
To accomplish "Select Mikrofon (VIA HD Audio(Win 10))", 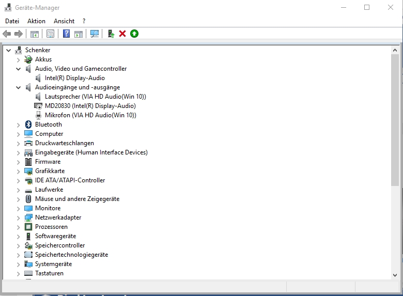I will click(x=90, y=115).
